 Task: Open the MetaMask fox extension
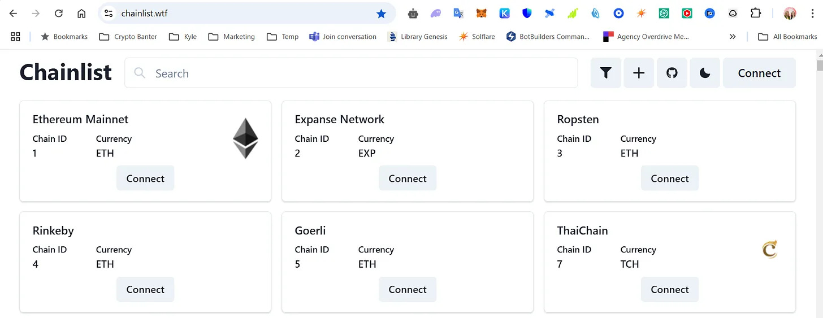tap(481, 14)
